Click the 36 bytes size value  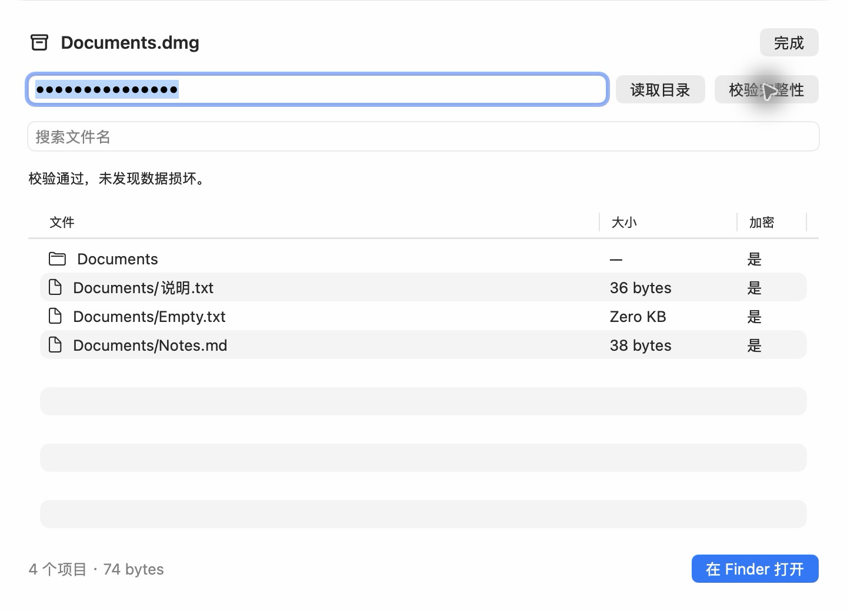641,288
